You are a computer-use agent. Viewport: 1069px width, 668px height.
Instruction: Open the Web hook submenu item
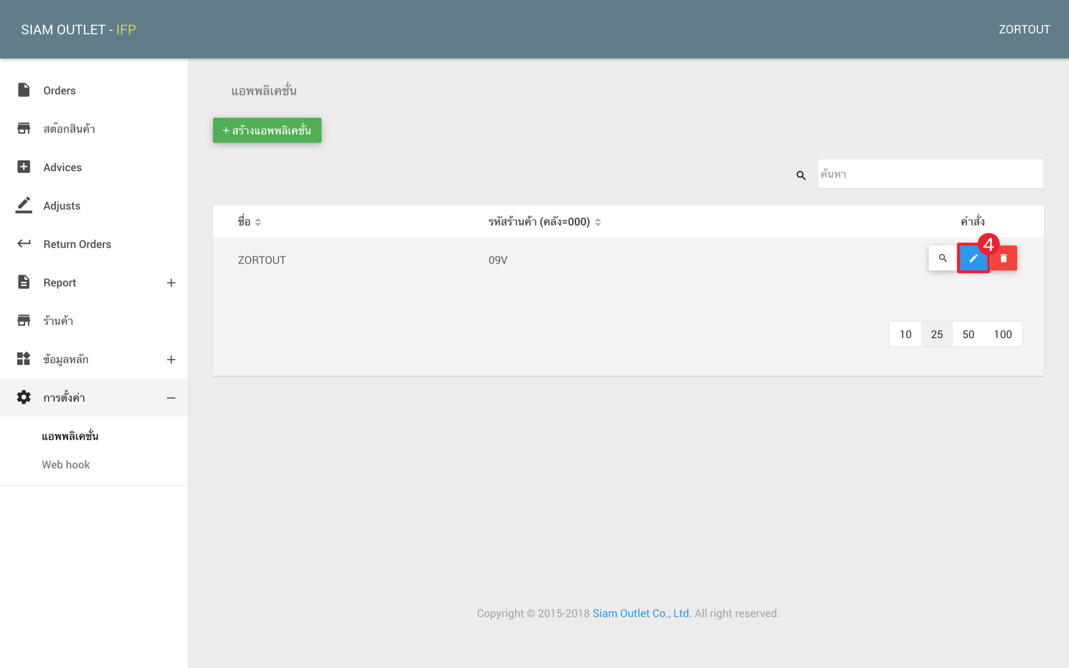click(66, 464)
